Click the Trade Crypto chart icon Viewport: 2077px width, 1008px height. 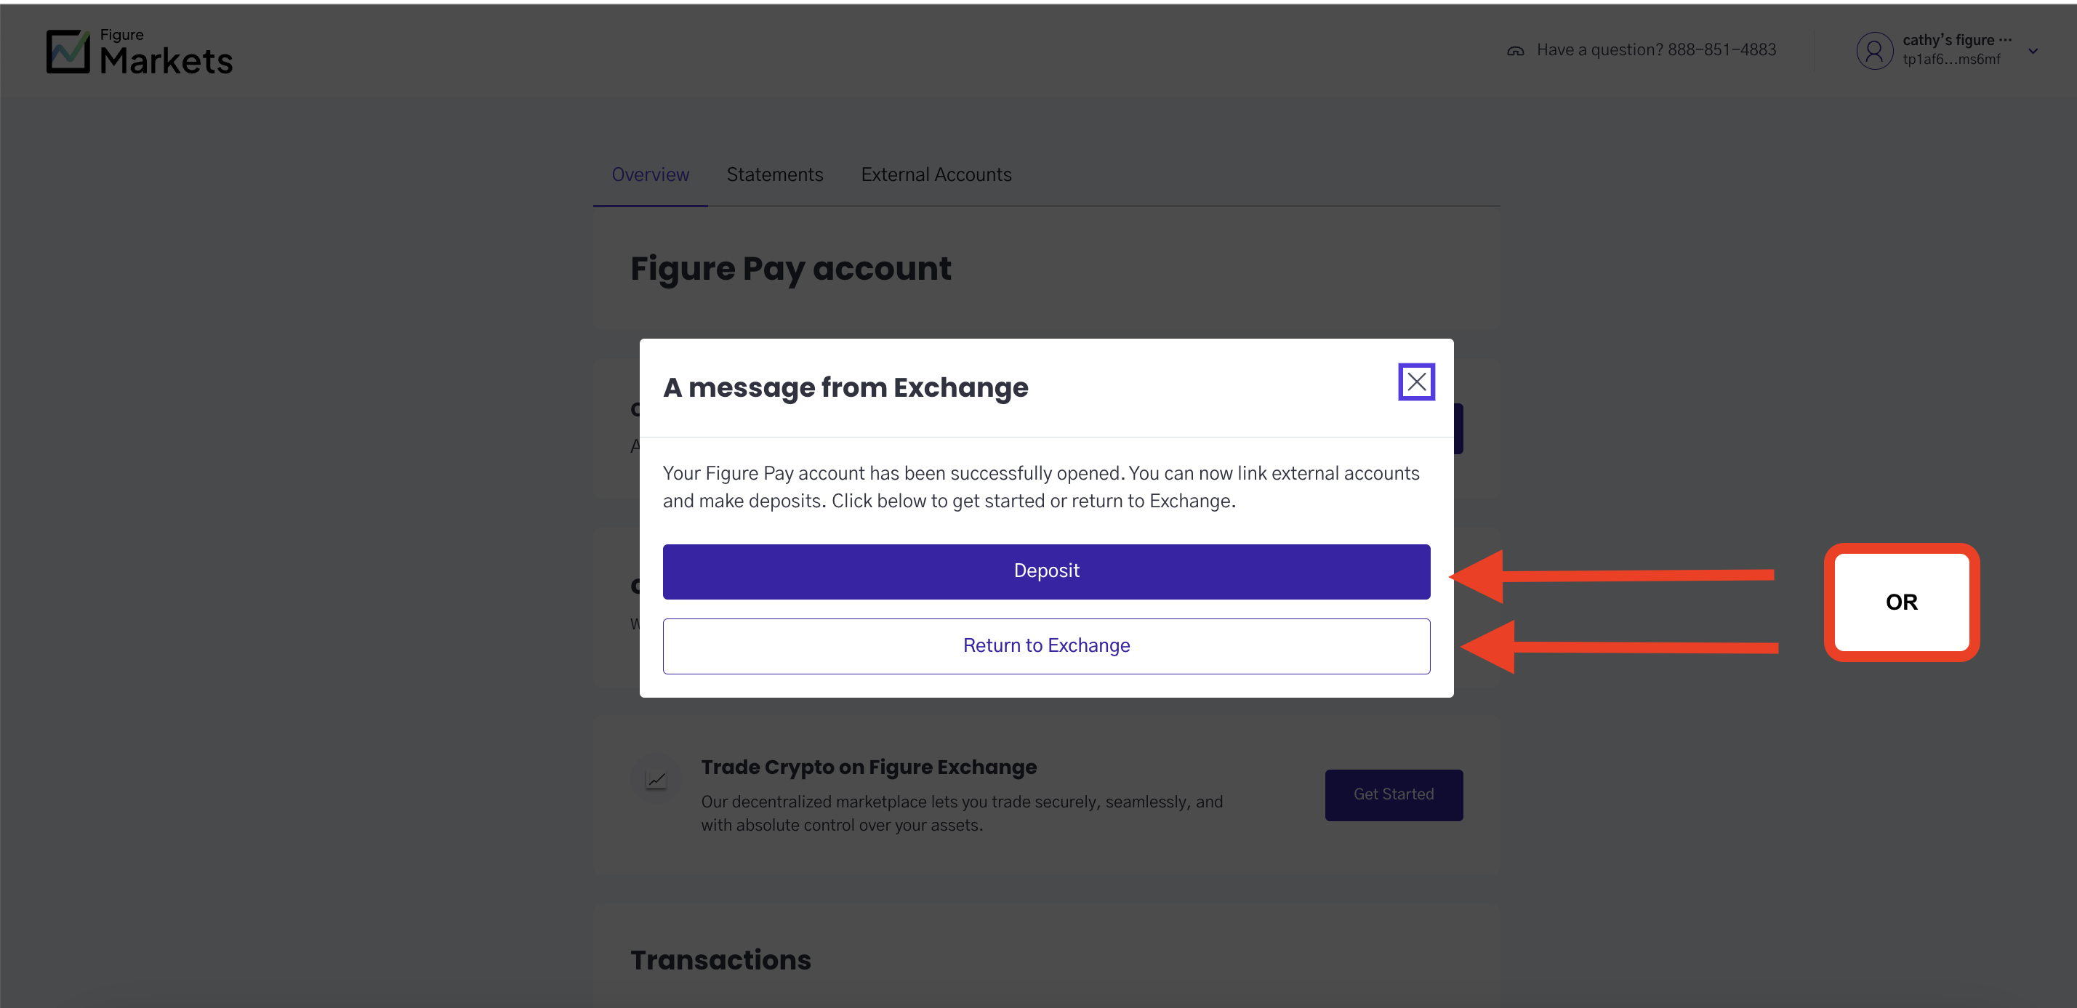[656, 779]
